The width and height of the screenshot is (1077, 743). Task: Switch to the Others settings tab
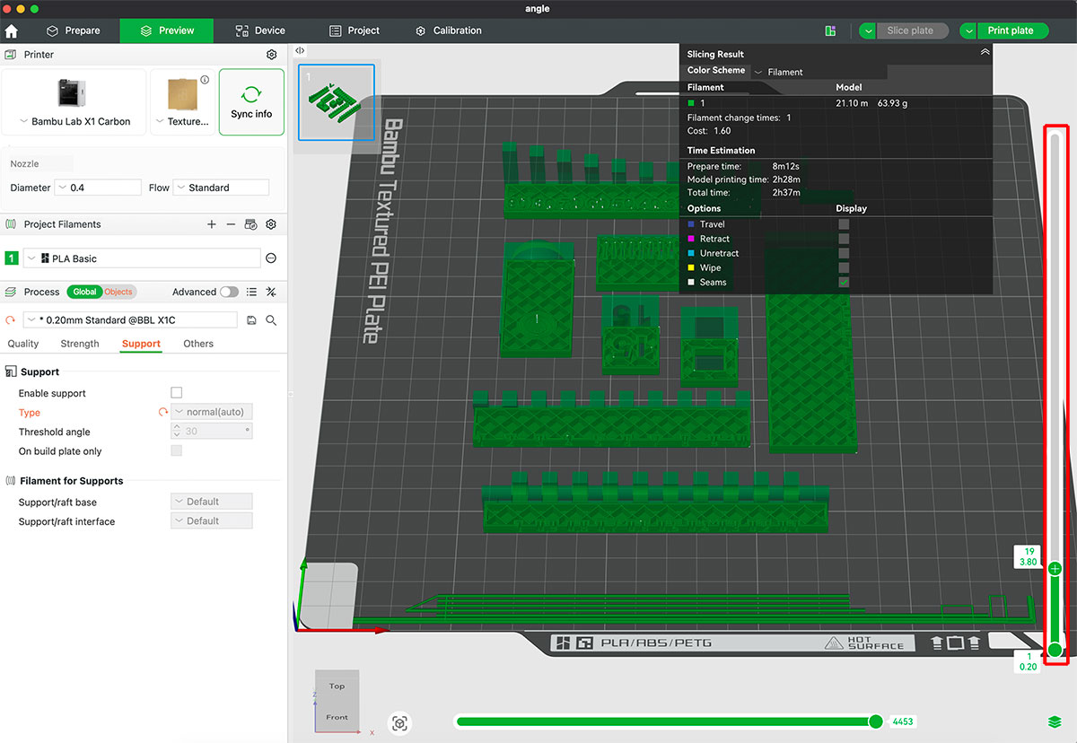(198, 344)
